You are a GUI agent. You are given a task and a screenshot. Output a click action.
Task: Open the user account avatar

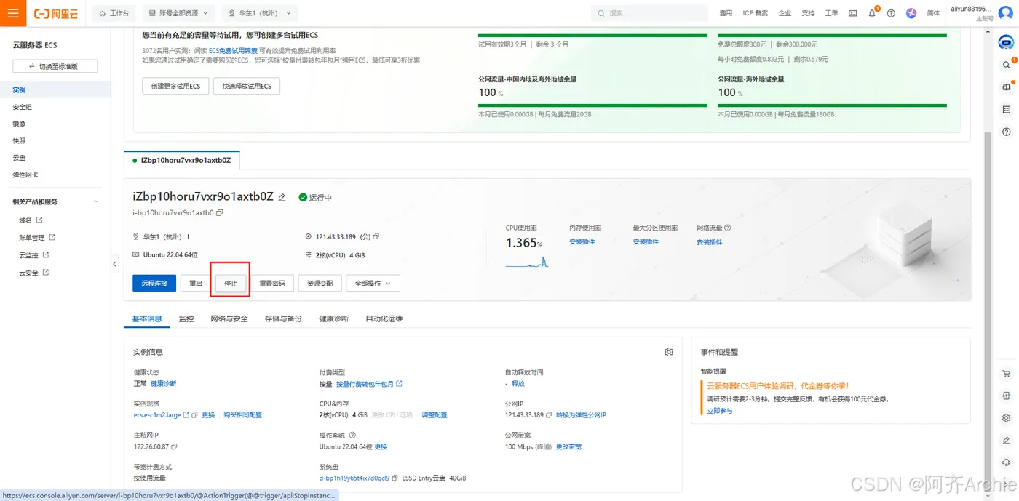[x=1004, y=12]
